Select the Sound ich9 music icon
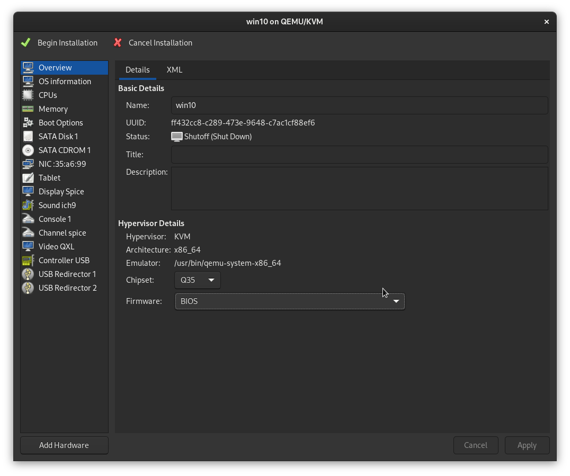Screen dimensions: 570x476 28,205
